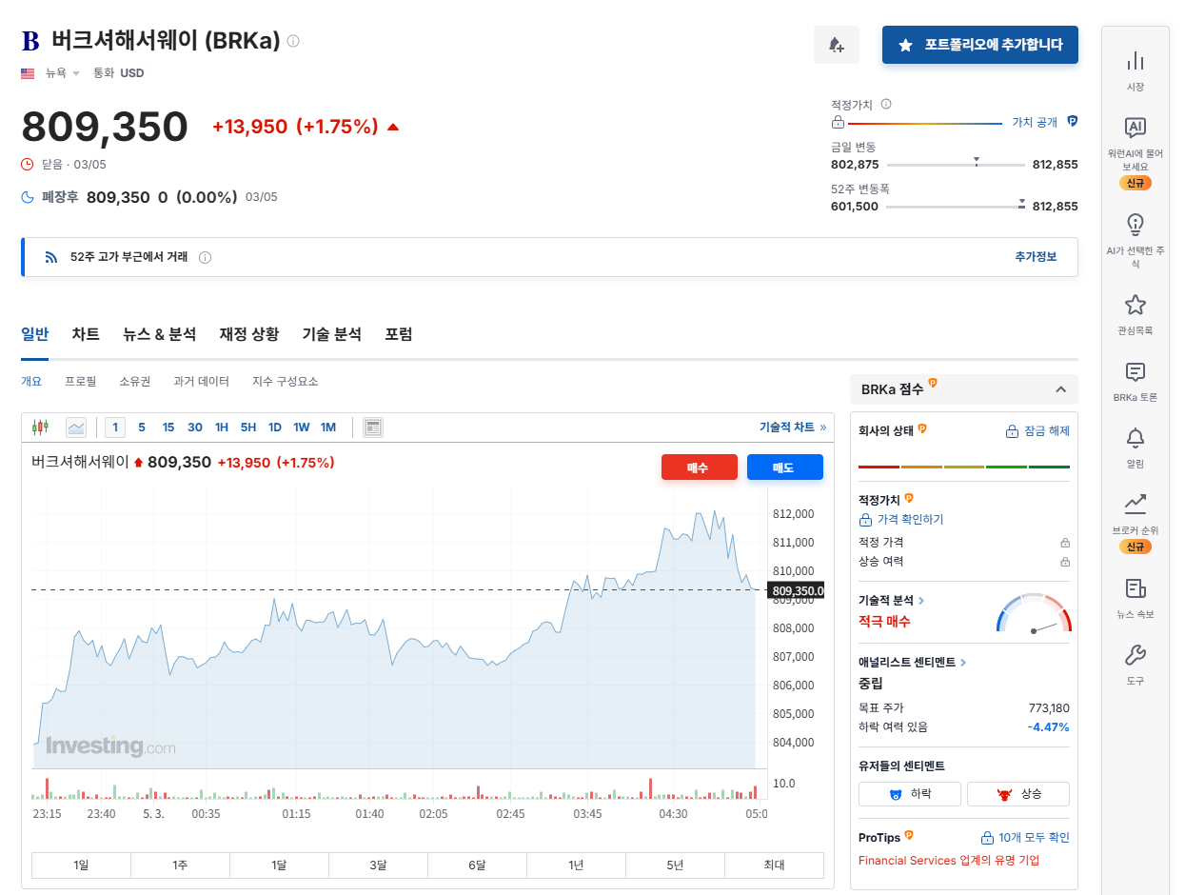Click the 기술적 분석 gauge dial
Viewport: 1185px width, 895px height.
[x=1034, y=613]
